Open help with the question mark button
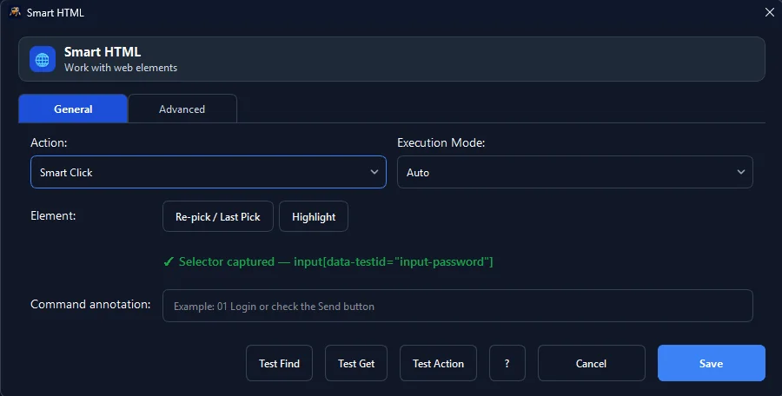 click(507, 363)
